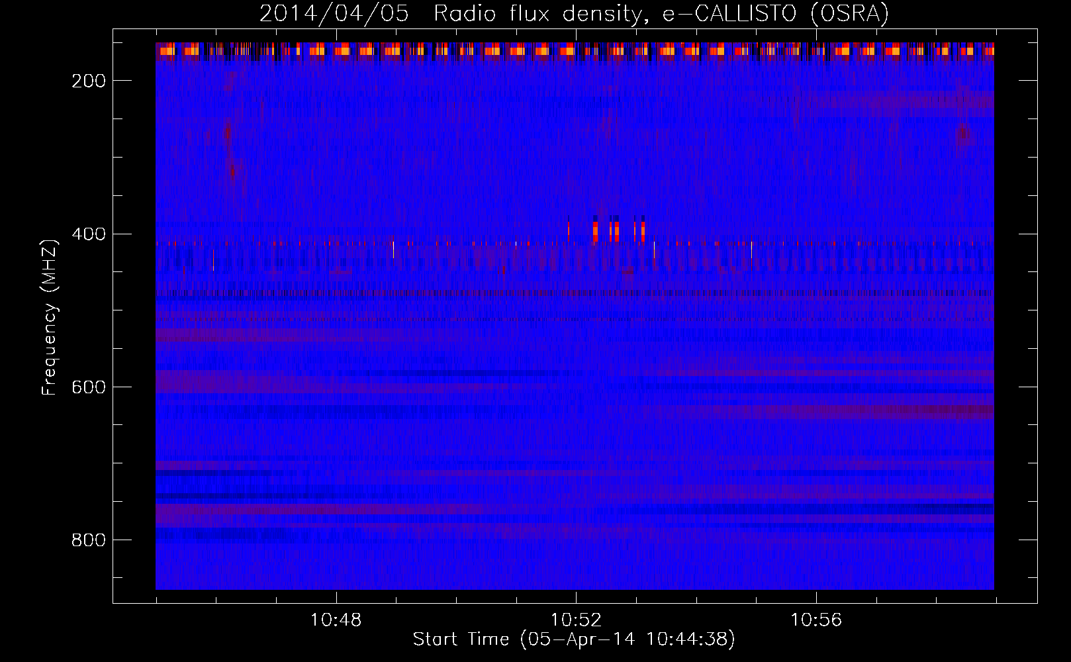
Task: Click the 10:52 time tick label
Action: [577, 620]
